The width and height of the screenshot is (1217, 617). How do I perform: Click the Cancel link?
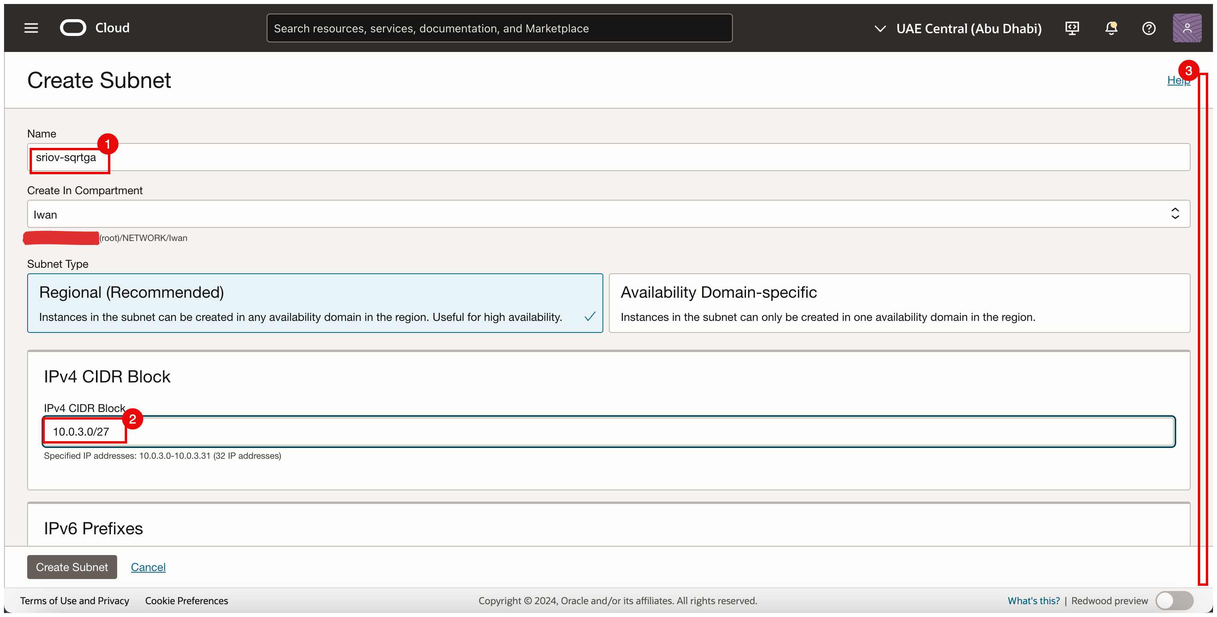pyautogui.click(x=148, y=567)
